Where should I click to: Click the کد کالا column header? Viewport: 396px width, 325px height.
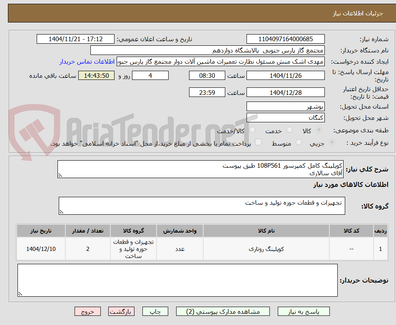click(x=351, y=231)
